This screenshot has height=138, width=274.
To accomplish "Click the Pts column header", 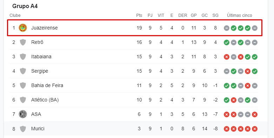I will coord(139,15).
